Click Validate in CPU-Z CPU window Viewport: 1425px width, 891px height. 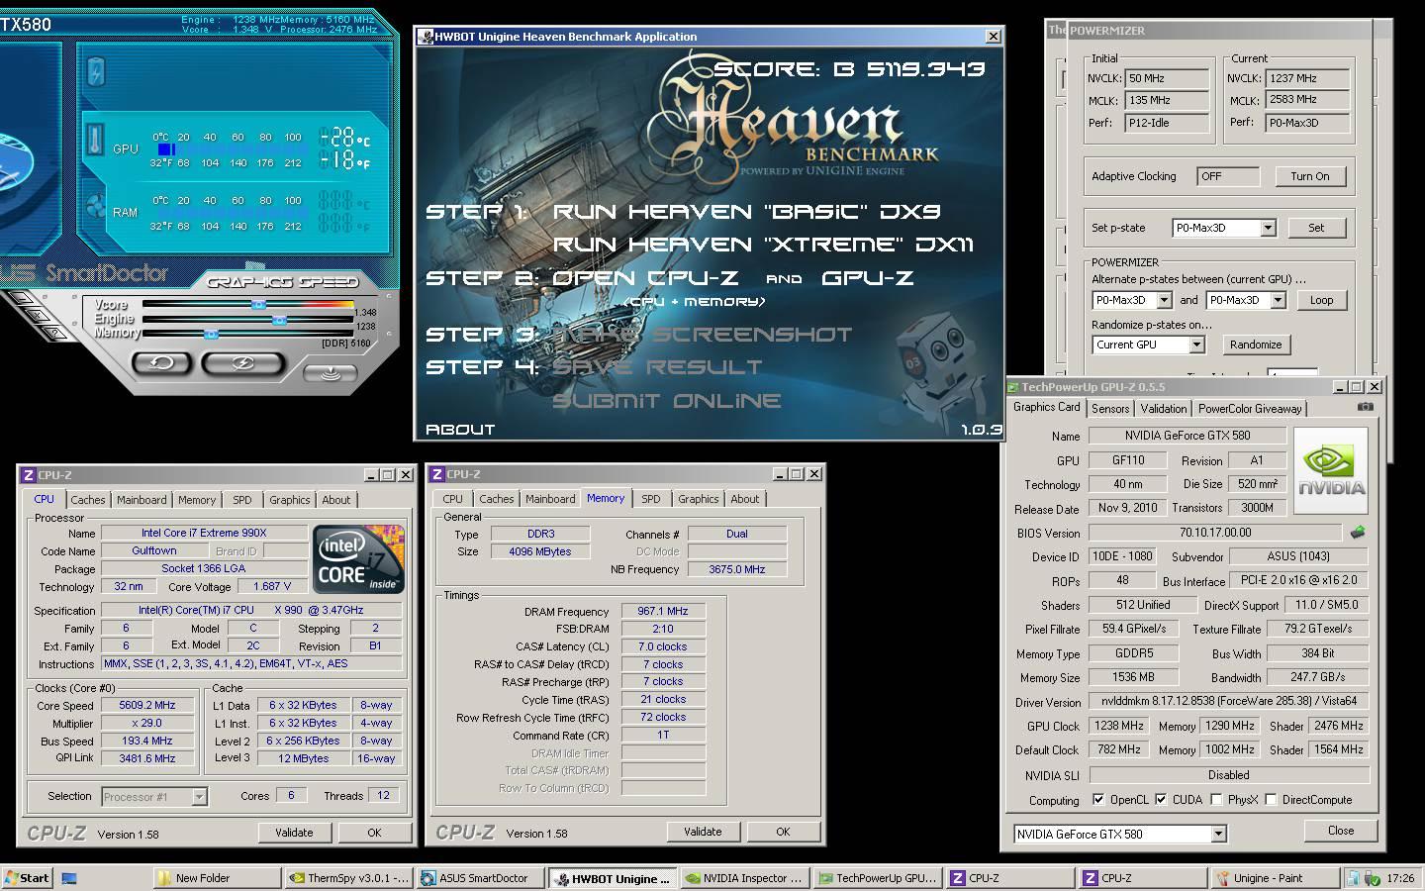(294, 833)
